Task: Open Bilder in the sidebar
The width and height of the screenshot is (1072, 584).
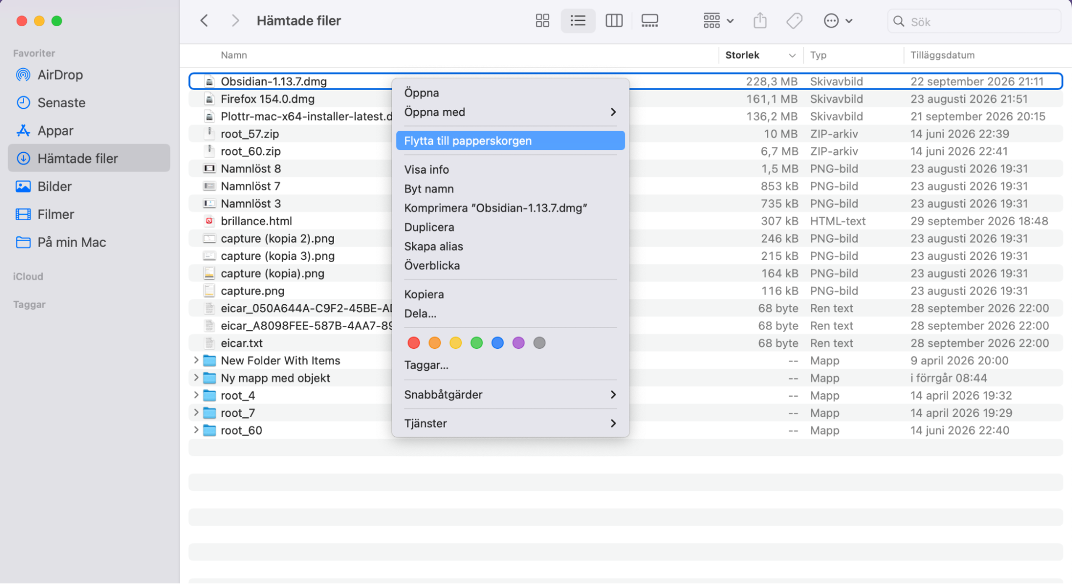Action: pyautogui.click(x=89, y=186)
